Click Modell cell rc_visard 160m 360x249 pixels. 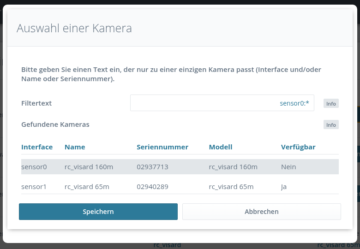coord(233,167)
